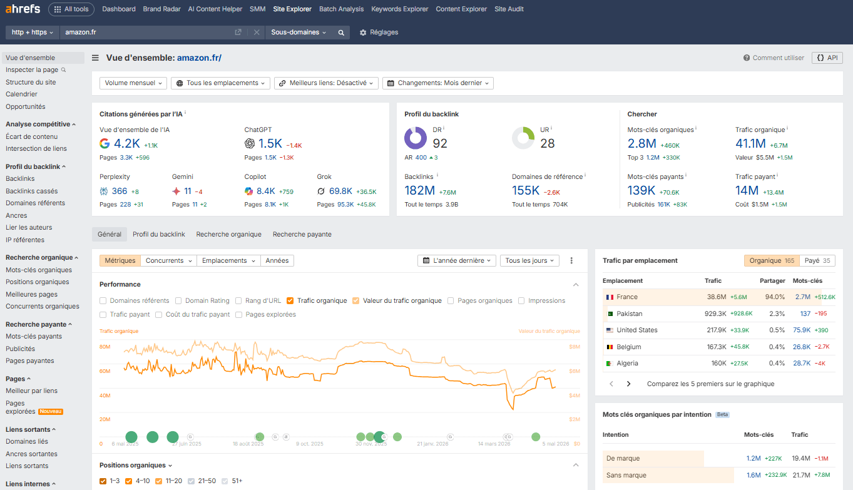The width and height of the screenshot is (853, 490).
Task: Open Écart de contenu in sidebar
Action: point(32,136)
